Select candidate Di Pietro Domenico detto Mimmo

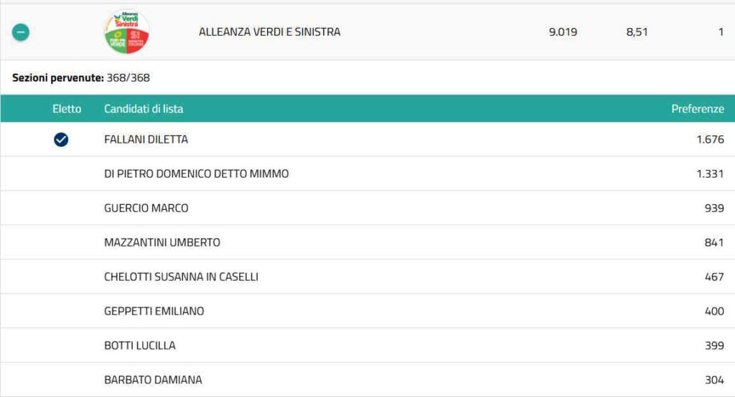(x=196, y=174)
